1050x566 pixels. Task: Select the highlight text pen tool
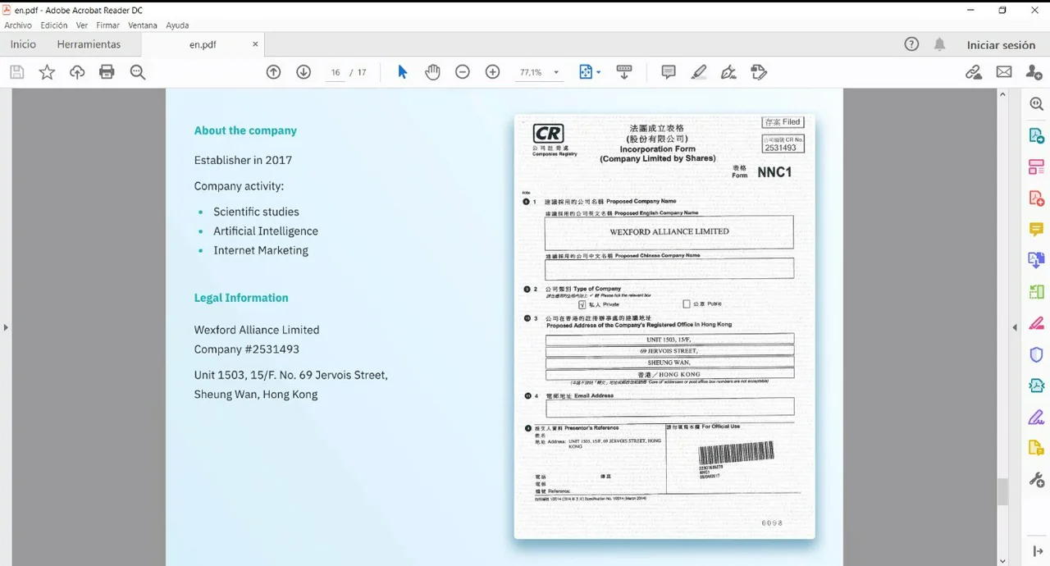[698, 72]
